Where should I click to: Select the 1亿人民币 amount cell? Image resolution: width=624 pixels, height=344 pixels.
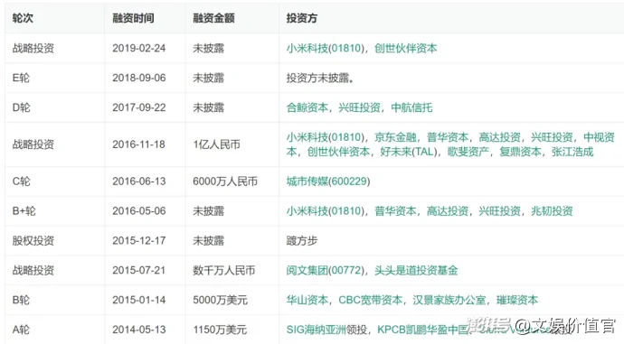(216, 144)
